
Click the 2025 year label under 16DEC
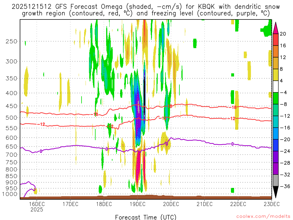point(37,209)
